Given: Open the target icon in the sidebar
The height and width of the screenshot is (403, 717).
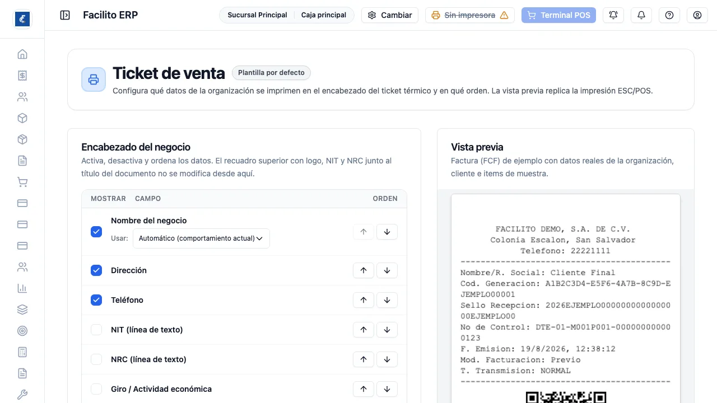Looking at the screenshot, I should (x=22, y=331).
